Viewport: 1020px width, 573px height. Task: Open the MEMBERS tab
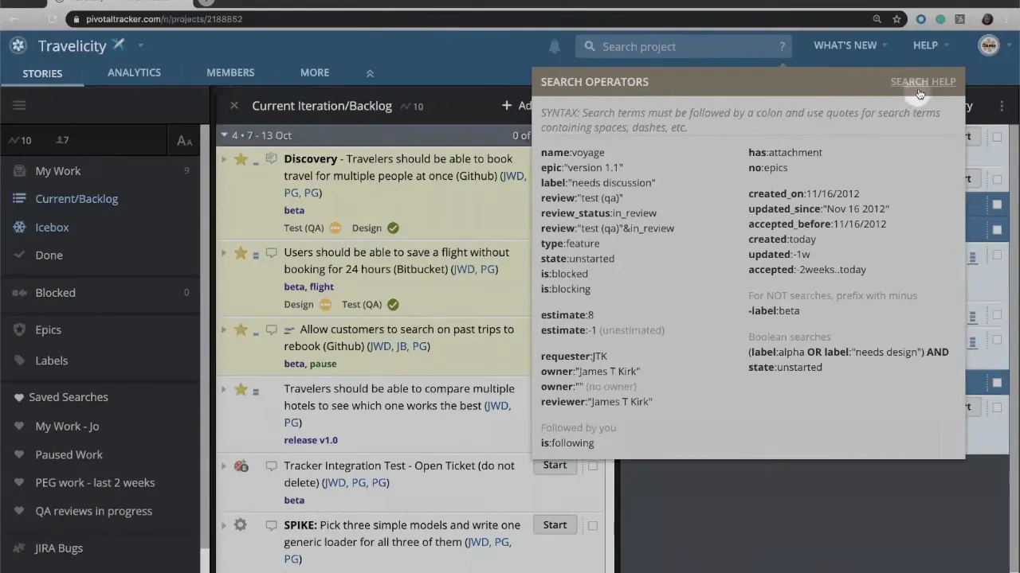[230, 72]
